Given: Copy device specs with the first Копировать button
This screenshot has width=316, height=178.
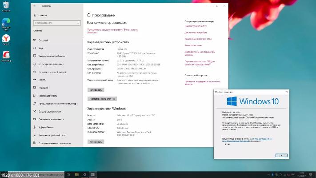Looking at the screenshot, I should click(x=96, y=90).
